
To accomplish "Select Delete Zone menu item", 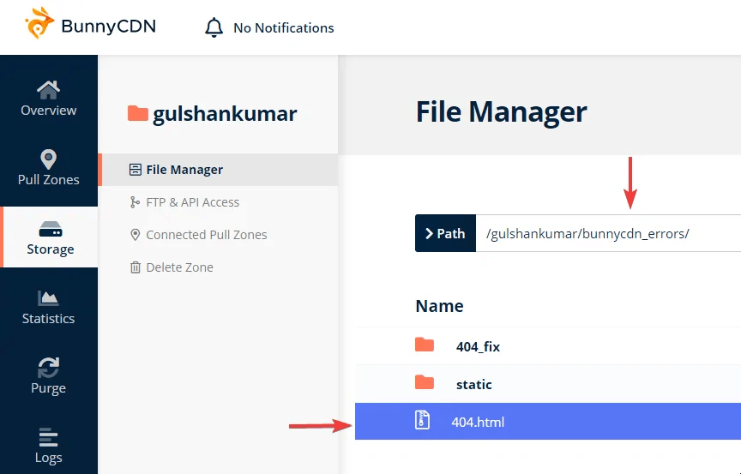I will click(179, 267).
